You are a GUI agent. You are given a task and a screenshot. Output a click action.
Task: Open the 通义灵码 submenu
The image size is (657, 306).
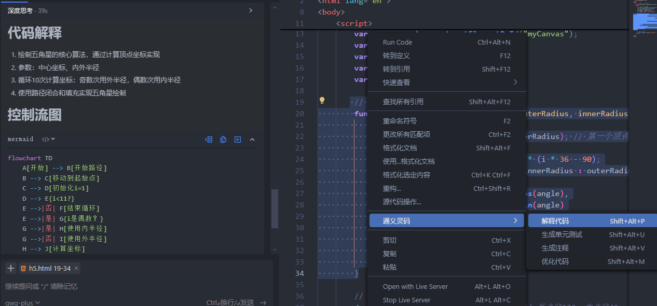pyautogui.click(x=447, y=221)
